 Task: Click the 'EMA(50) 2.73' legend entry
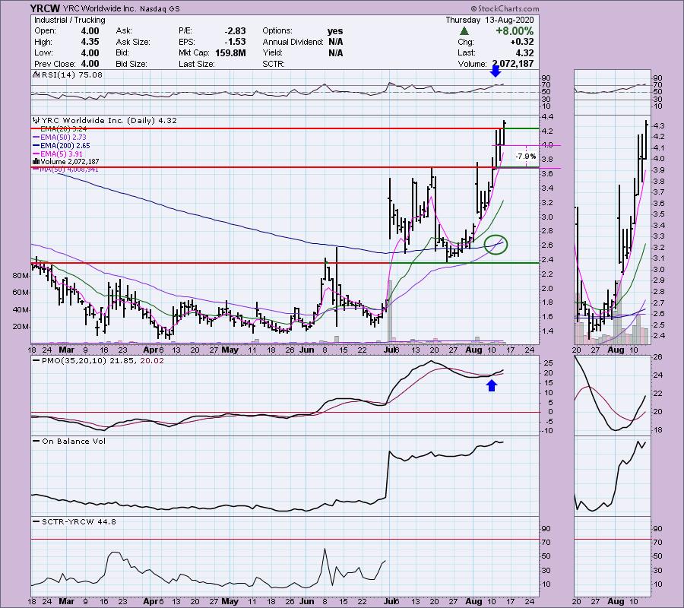64,138
